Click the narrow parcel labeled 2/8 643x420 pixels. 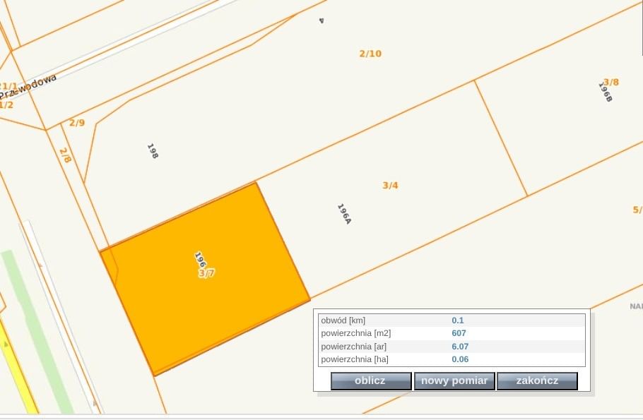pos(65,155)
